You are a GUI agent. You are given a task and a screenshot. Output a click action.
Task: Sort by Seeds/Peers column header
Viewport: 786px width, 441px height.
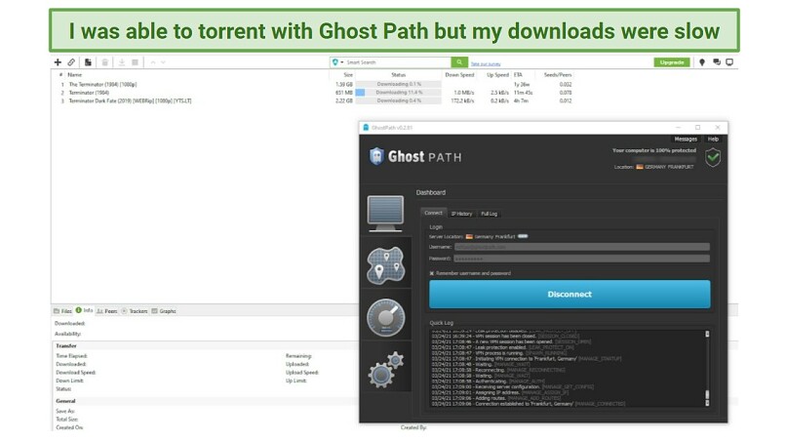pos(558,75)
